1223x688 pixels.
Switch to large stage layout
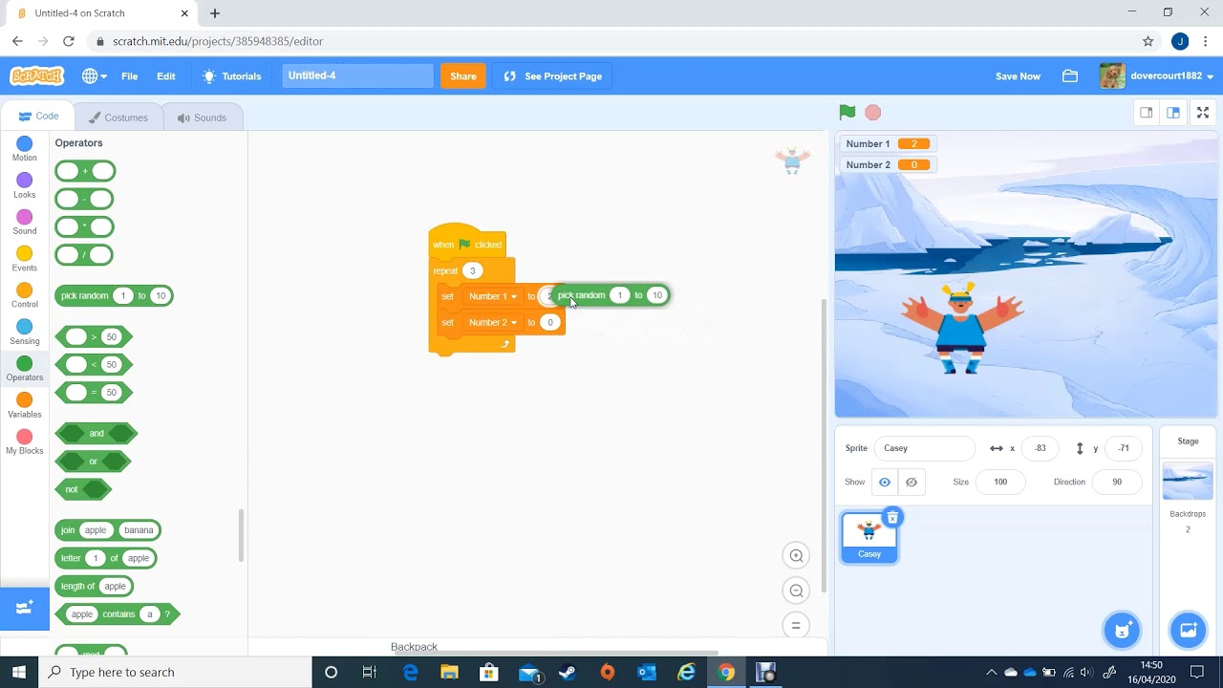click(x=1173, y=113)
